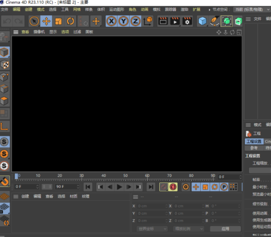Open the 世界坐标 dropdown
The image size is (271, 237).
[152, 229]
